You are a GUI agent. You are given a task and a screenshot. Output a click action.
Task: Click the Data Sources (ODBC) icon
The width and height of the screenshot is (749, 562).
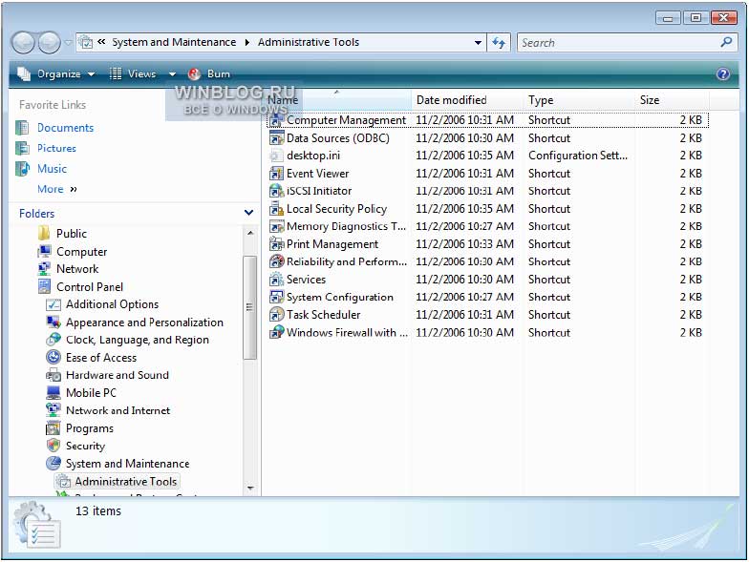click(276, 138)
